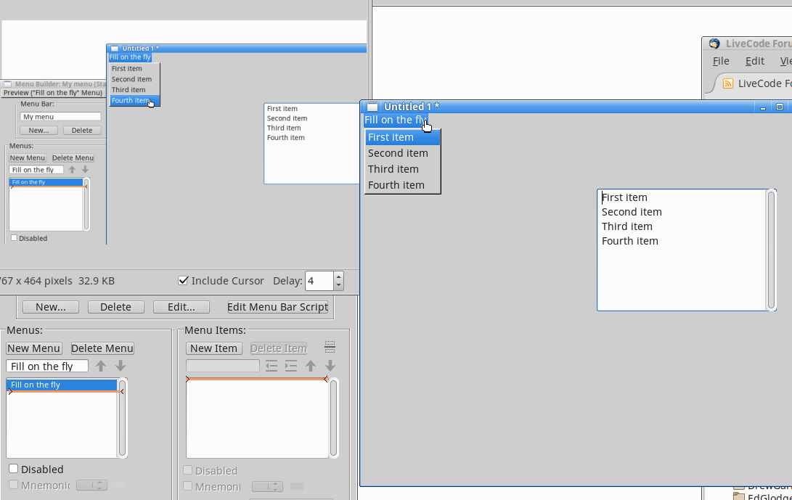
Task: Click the move down arrow in Menu Items
Action: click(x=330, y=366)
